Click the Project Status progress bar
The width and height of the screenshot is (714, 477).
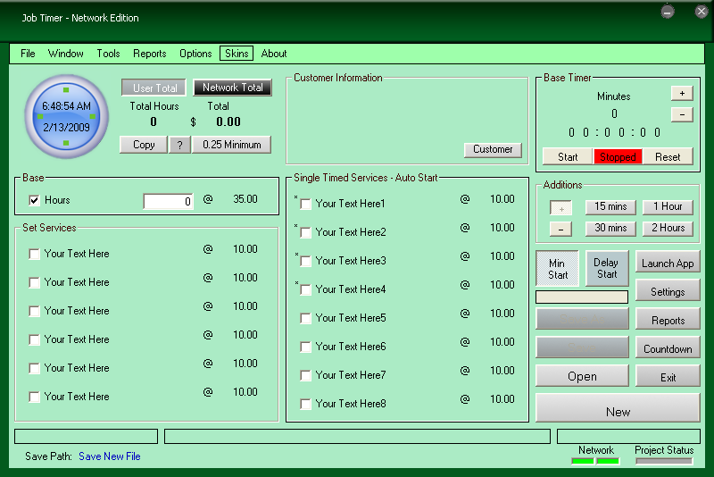[x=664, y=461]
